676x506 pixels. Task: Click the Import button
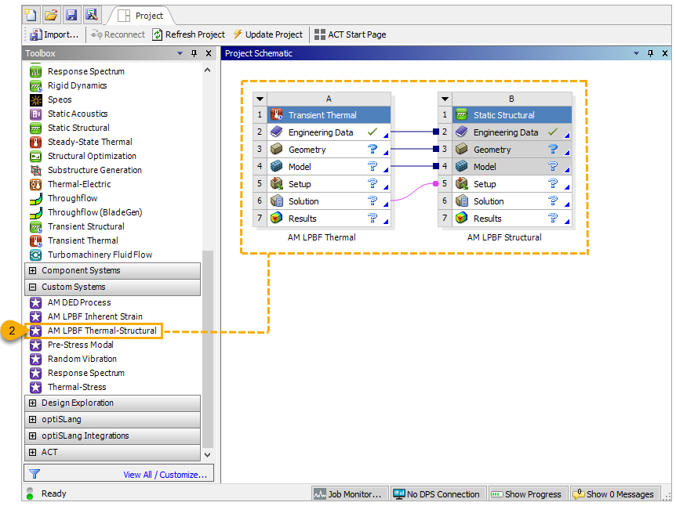[x=54, y=34]
